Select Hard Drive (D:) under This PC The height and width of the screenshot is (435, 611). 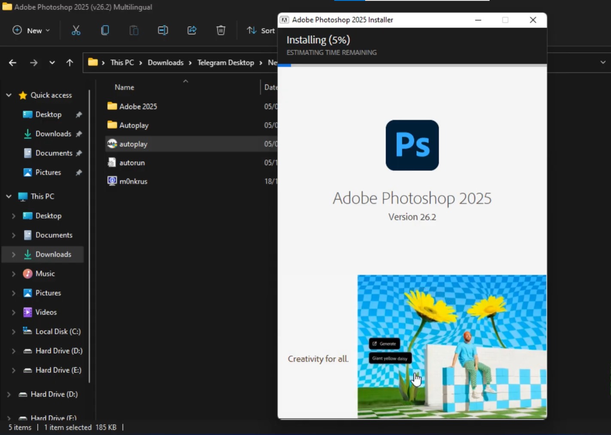(59, 351)
